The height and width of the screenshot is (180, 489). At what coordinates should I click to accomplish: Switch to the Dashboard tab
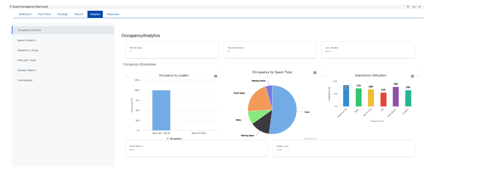(x=25, y=14)
